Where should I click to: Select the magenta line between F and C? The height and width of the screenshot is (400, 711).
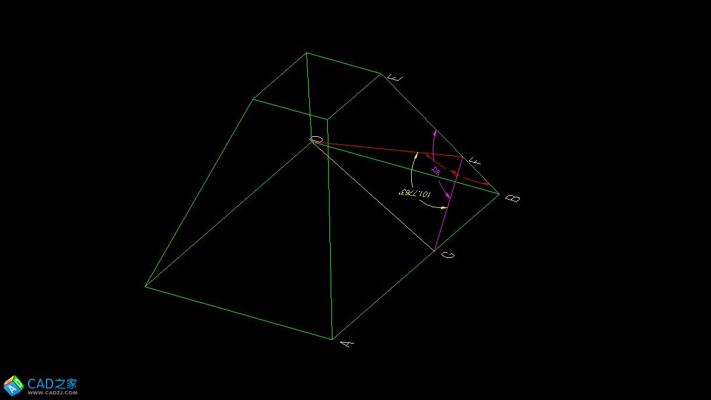click(449, 203)
